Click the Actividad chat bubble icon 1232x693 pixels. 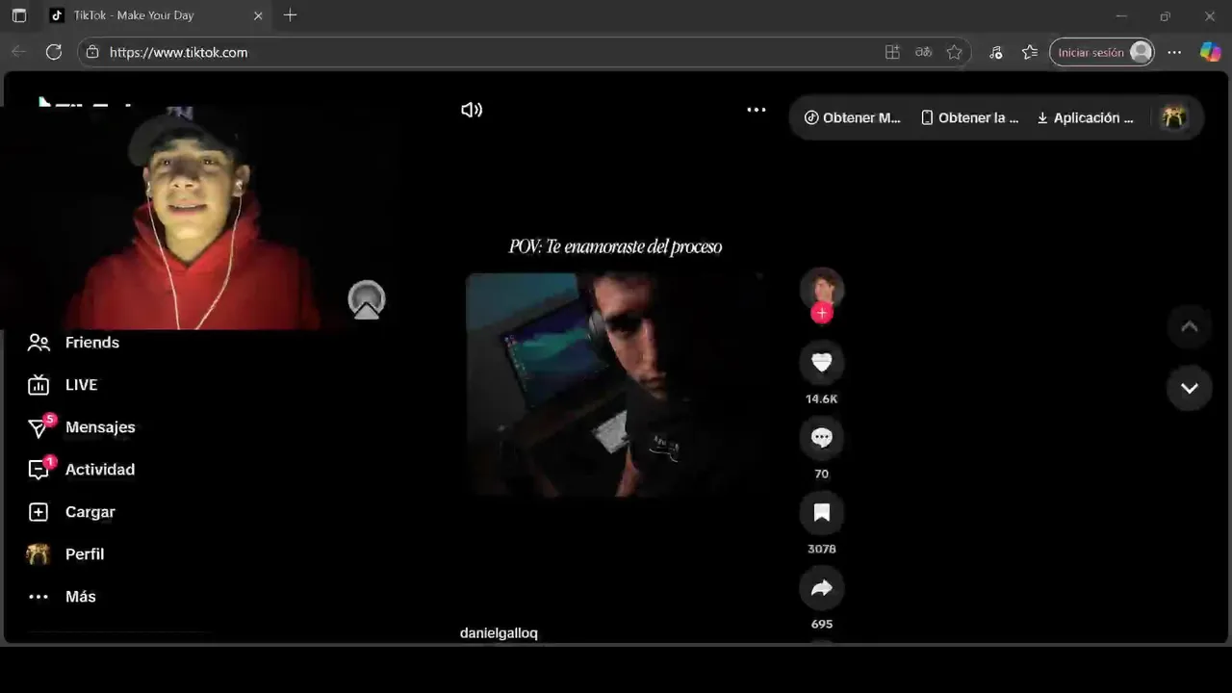pos(38,470)
